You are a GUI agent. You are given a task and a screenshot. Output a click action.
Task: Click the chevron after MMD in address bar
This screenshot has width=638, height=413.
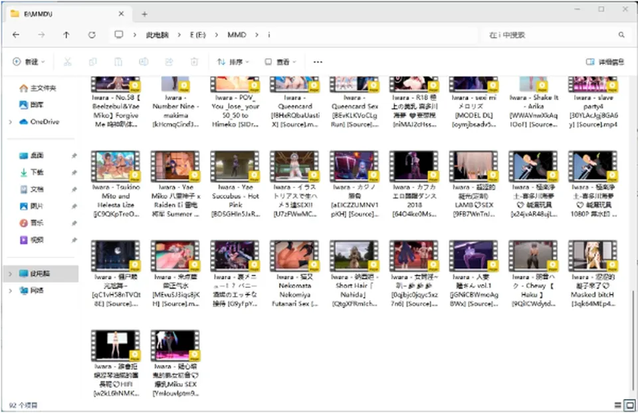[x=257, y=35]
